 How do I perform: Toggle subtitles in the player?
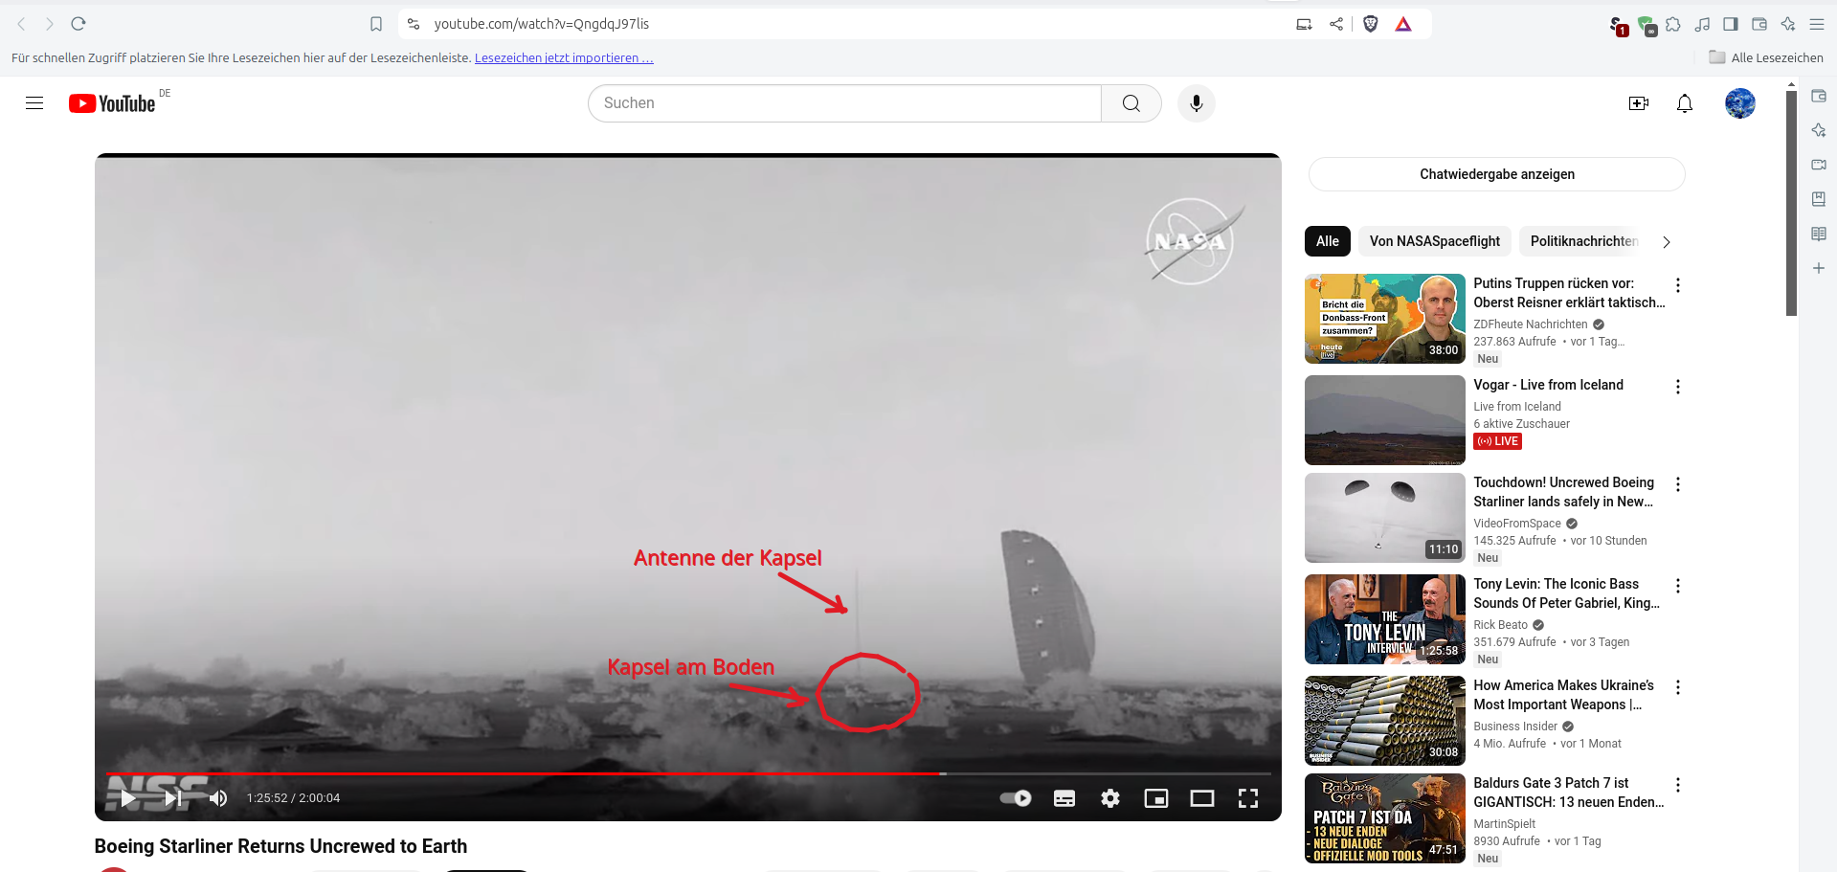[1064, 798]
